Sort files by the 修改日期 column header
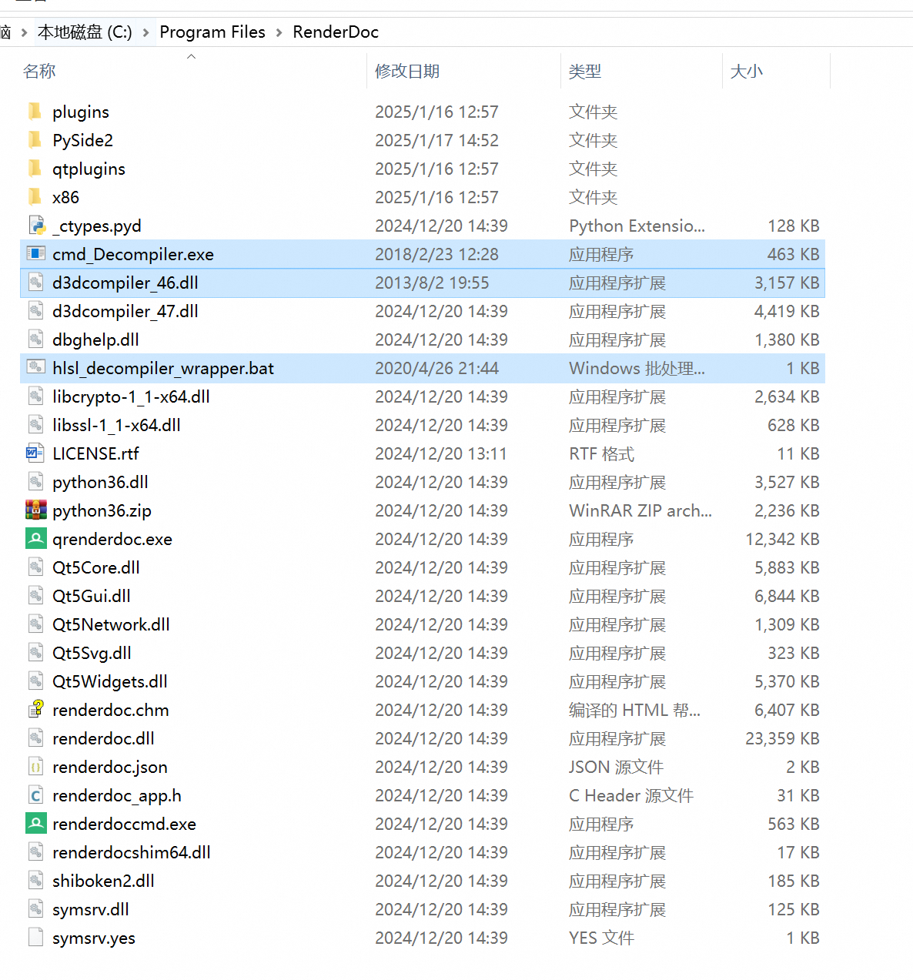This screenshot has height=980, width=913. [x=406, y=71]
